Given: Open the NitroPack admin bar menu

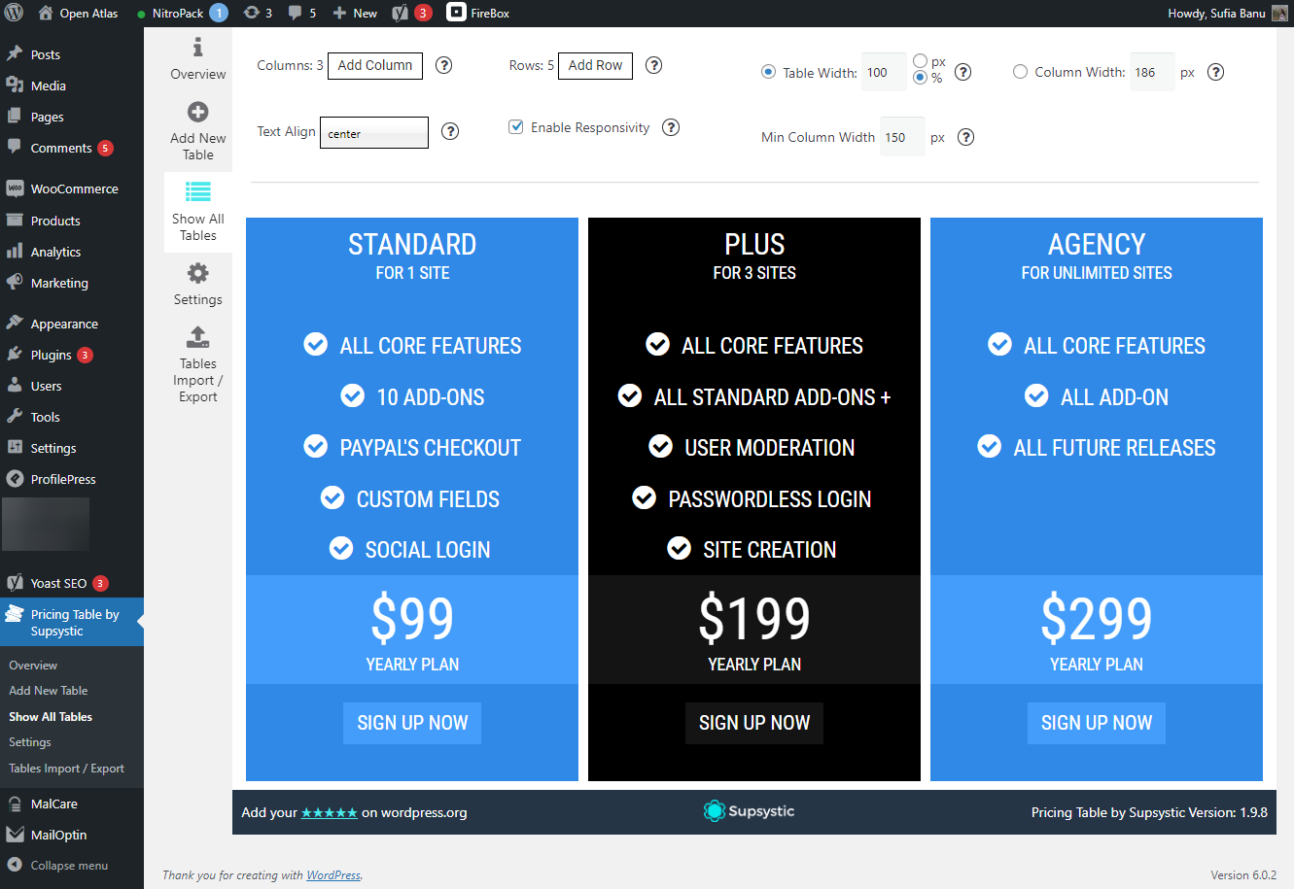Looking at the screenshot, I should 182,13.
